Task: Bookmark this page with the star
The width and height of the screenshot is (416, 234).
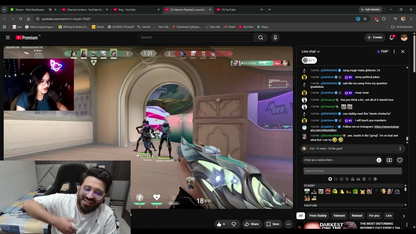Action: [365, 19]
